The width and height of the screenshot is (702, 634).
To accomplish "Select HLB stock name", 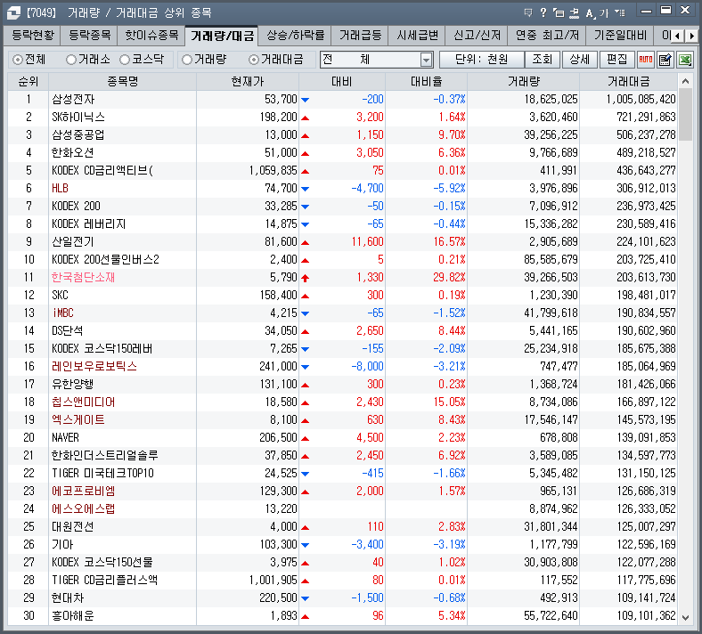I will pos(60,189).
